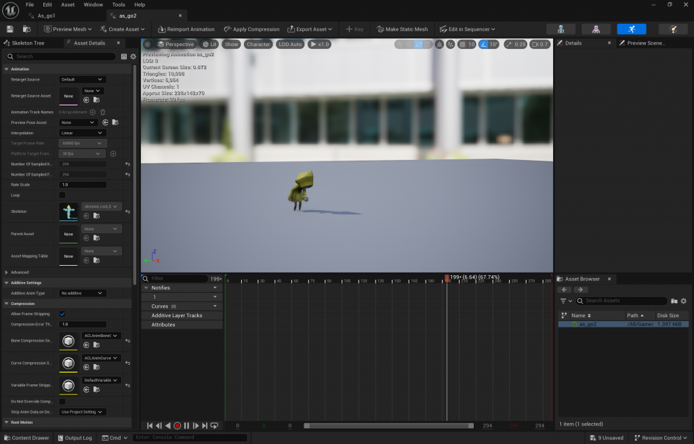Click the Apply Compression button
The height and width of the screenshot is (444, 694).
(x=251, y=29)
